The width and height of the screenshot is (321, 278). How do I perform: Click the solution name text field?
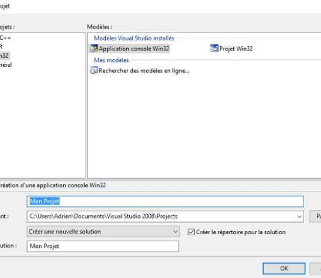[103, 246]
